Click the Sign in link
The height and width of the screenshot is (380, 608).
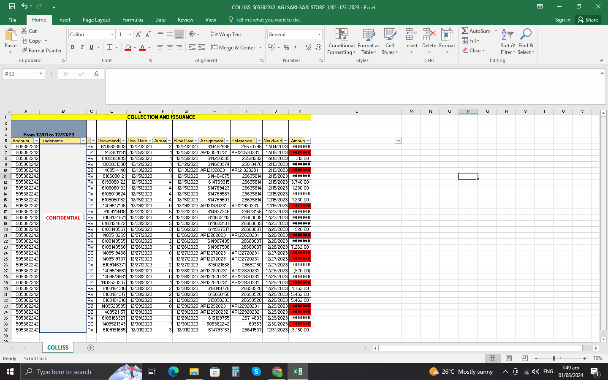coord(562,20)
